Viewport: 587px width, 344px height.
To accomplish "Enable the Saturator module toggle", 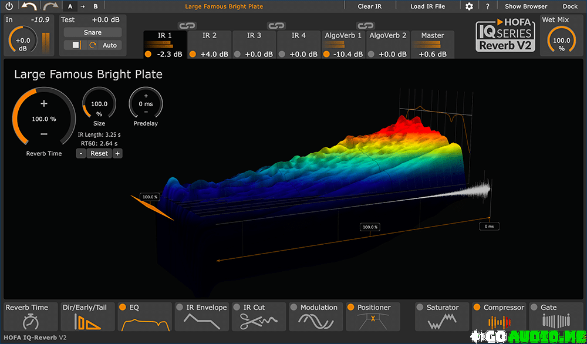I will (420, 307).
